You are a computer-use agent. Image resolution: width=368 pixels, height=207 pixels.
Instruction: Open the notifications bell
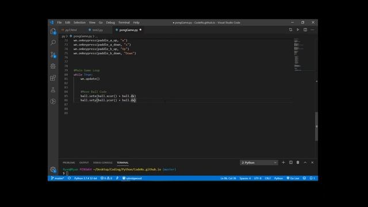click(312, 178)
